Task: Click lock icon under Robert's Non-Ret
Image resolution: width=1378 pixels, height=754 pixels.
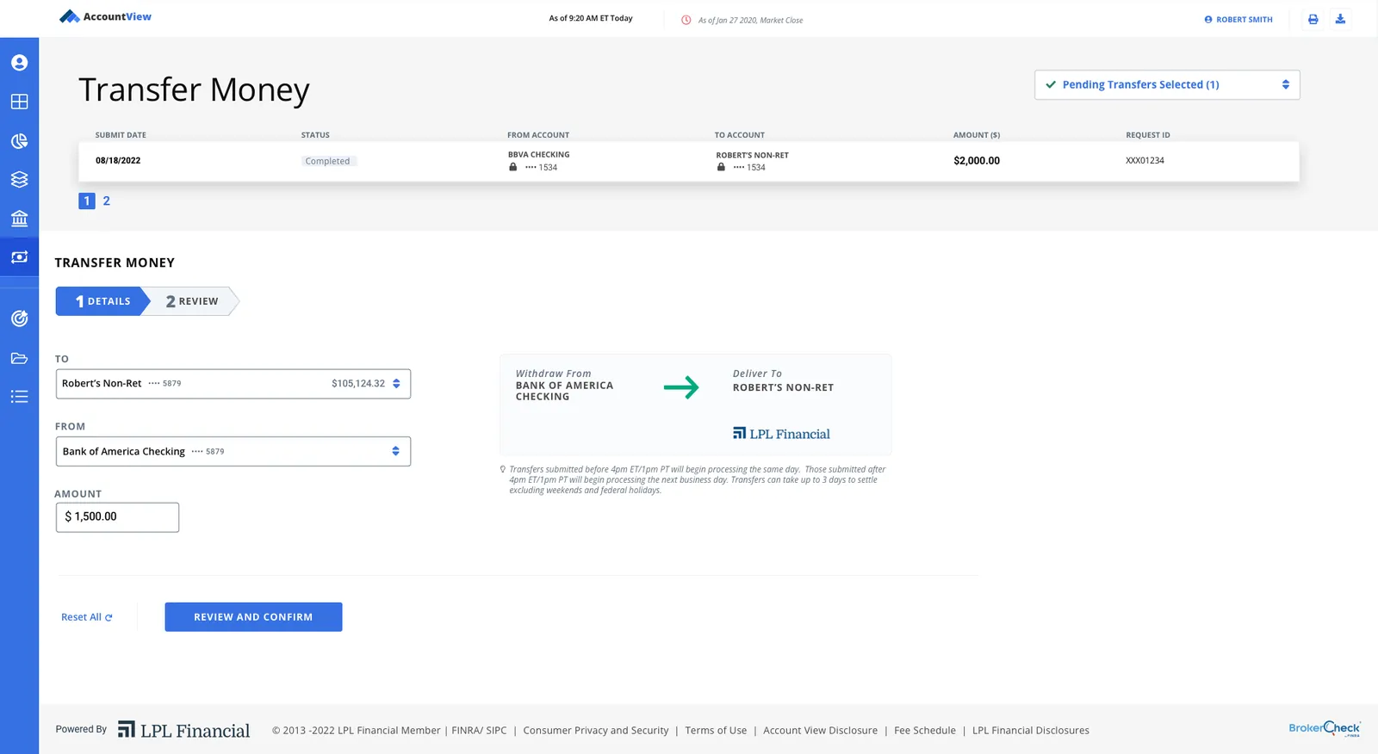Action: [x=722, y=167]
